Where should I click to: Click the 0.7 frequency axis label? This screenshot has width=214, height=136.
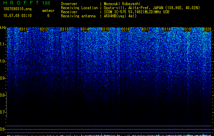[x=2, y=112]
